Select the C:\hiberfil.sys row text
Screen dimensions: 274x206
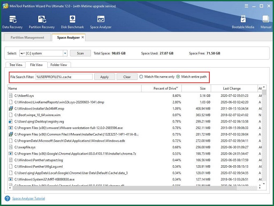24,96
